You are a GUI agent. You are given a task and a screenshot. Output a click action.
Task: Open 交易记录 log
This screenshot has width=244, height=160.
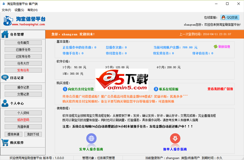(23, 94)
